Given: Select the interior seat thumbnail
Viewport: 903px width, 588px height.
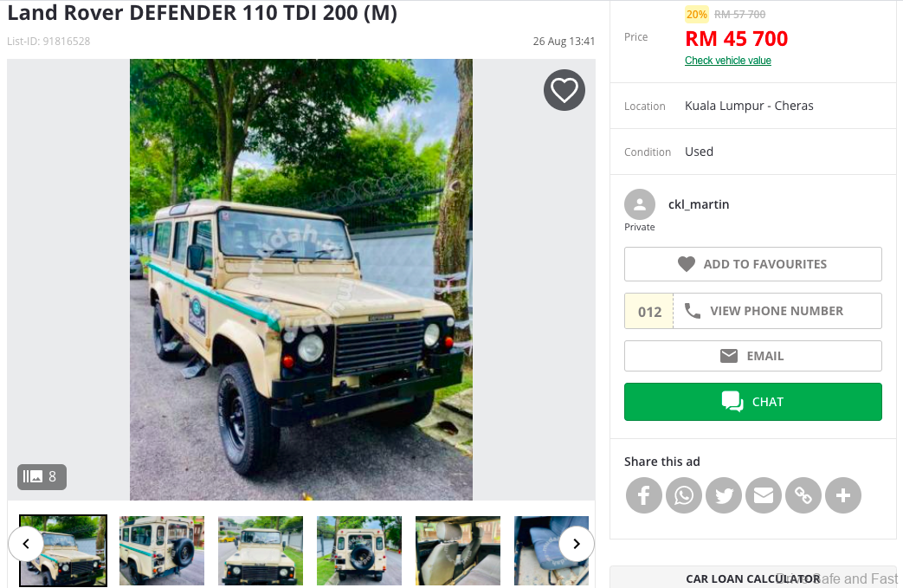Looking at the screenshot, I should 458,551.
